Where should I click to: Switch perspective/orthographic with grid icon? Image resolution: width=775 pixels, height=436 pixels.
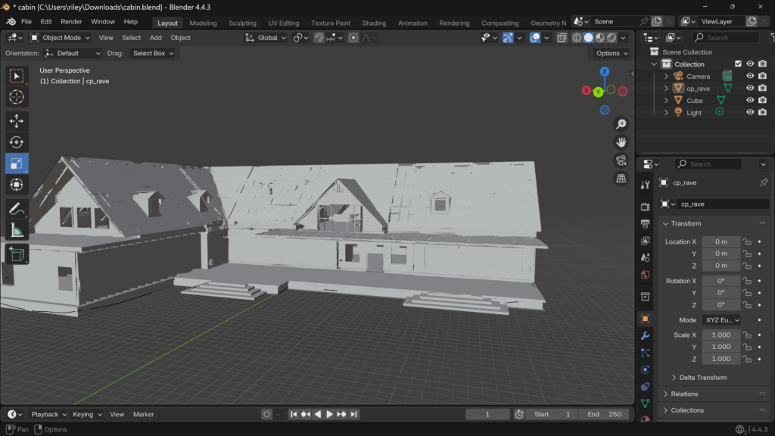[x=621, y=179]
